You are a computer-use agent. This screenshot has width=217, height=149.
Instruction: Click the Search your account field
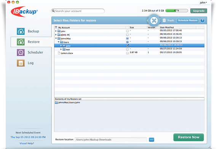click(78, 11)
